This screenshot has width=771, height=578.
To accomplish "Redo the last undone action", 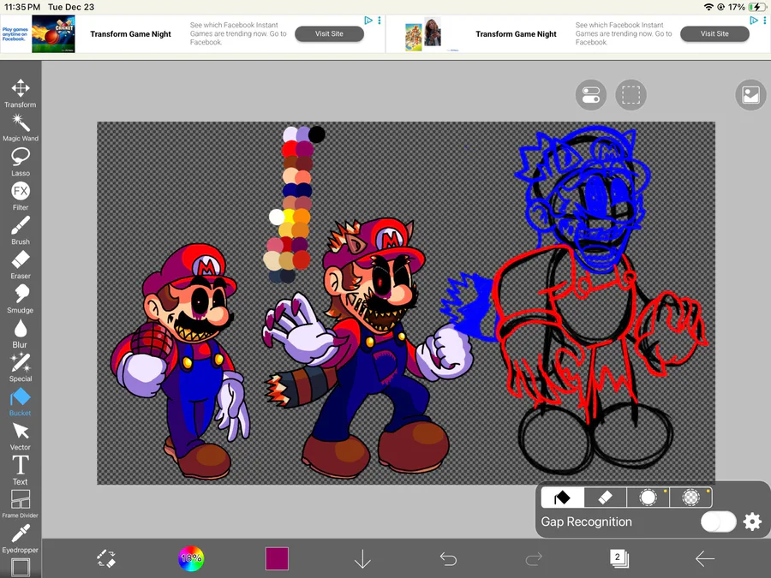I will (534, 559).
